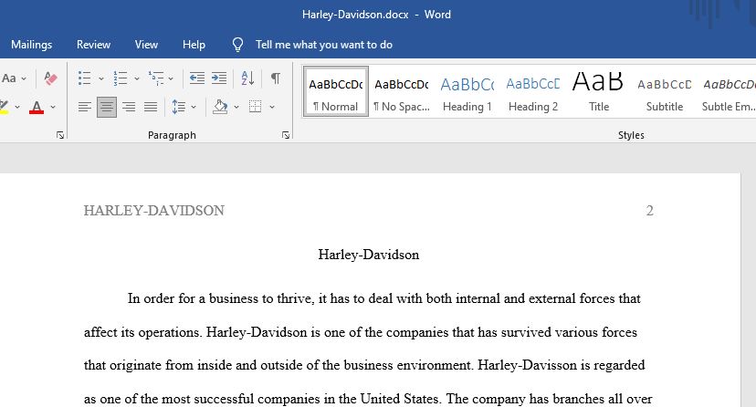The image size is (756, 407).
Task: Switch to the View tab
Action: pos(146,45)
